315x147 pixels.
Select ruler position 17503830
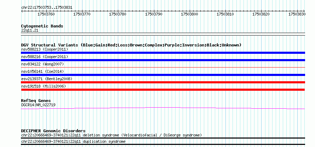(297, 14)
